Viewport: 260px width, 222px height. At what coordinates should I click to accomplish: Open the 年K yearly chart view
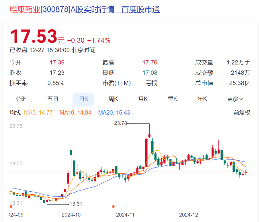(x=202, y=99)
